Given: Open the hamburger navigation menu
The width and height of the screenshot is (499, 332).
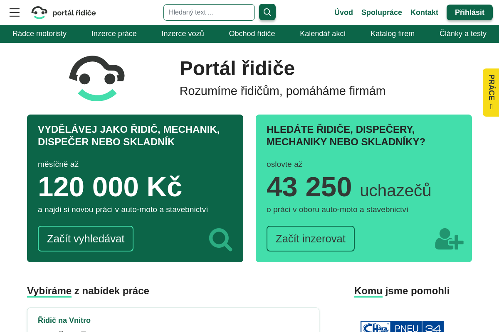Looking at the screenshot, I should click(15, 12).
